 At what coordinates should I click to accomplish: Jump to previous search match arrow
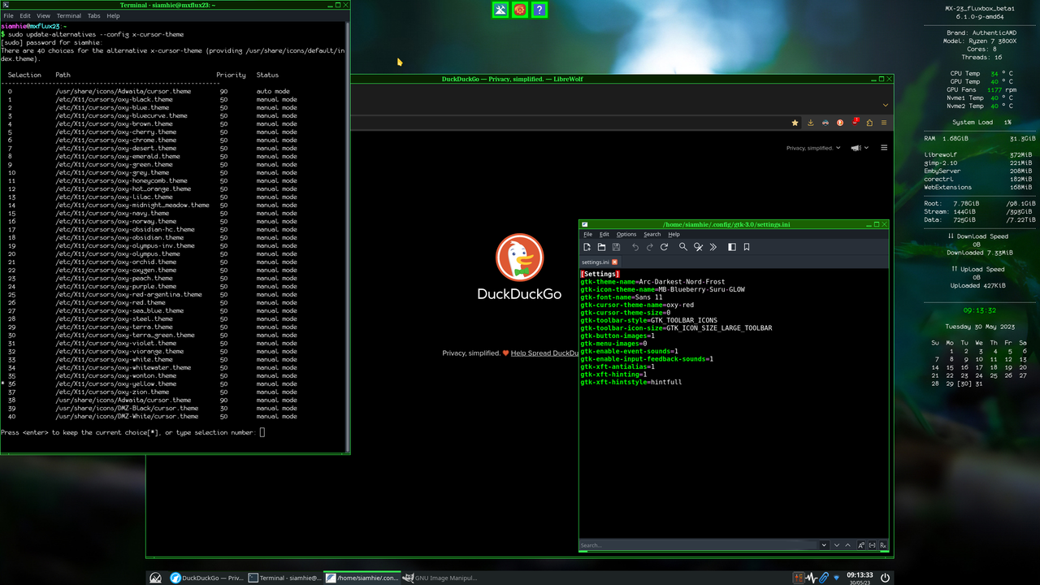[x=848, y=545]
